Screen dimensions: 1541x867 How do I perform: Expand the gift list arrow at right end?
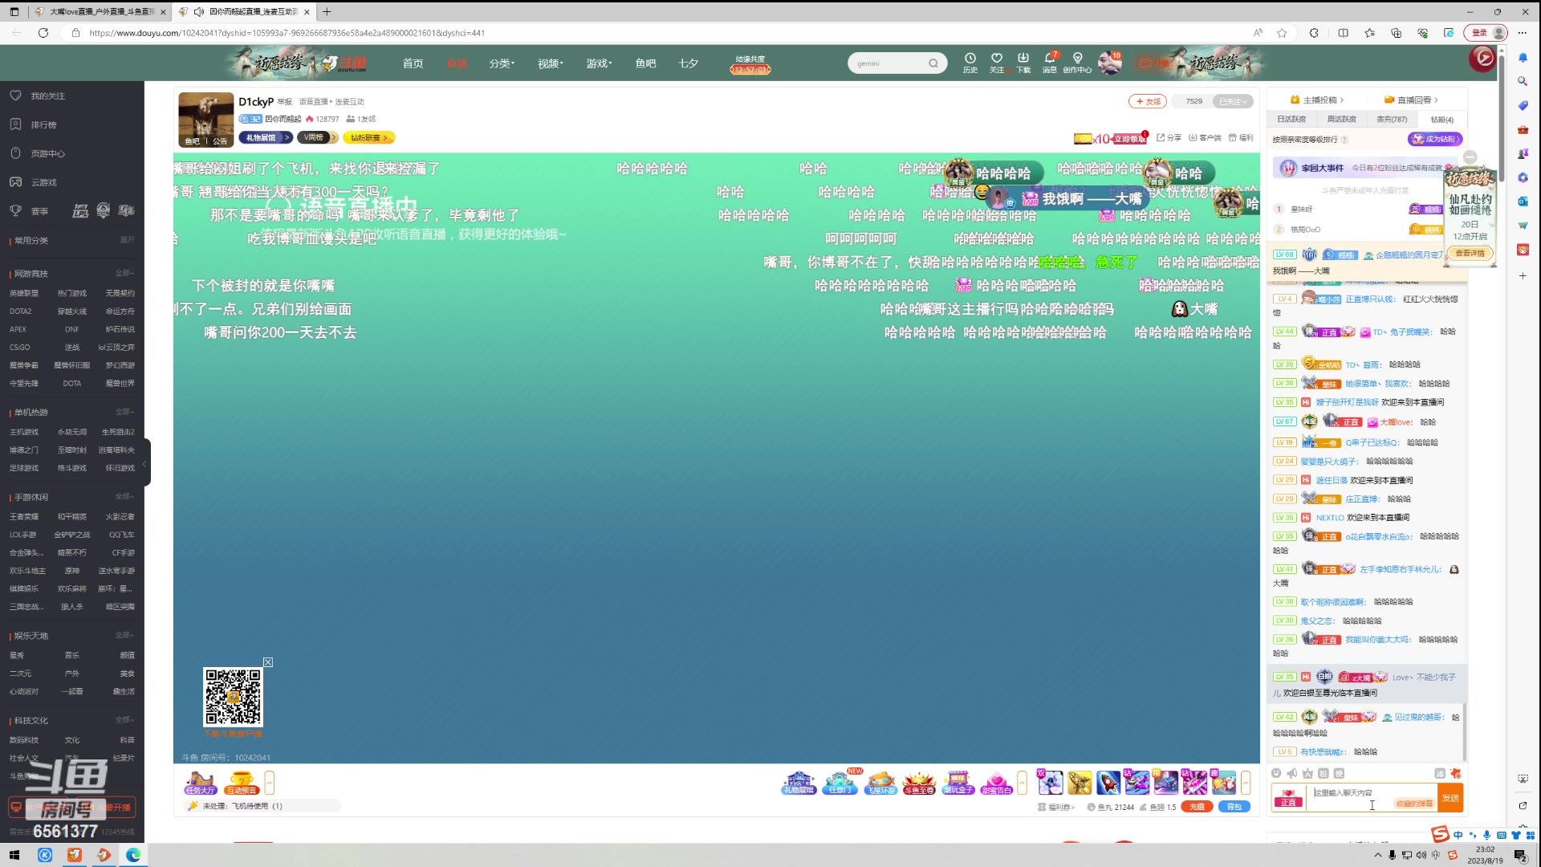(1246, 783)
